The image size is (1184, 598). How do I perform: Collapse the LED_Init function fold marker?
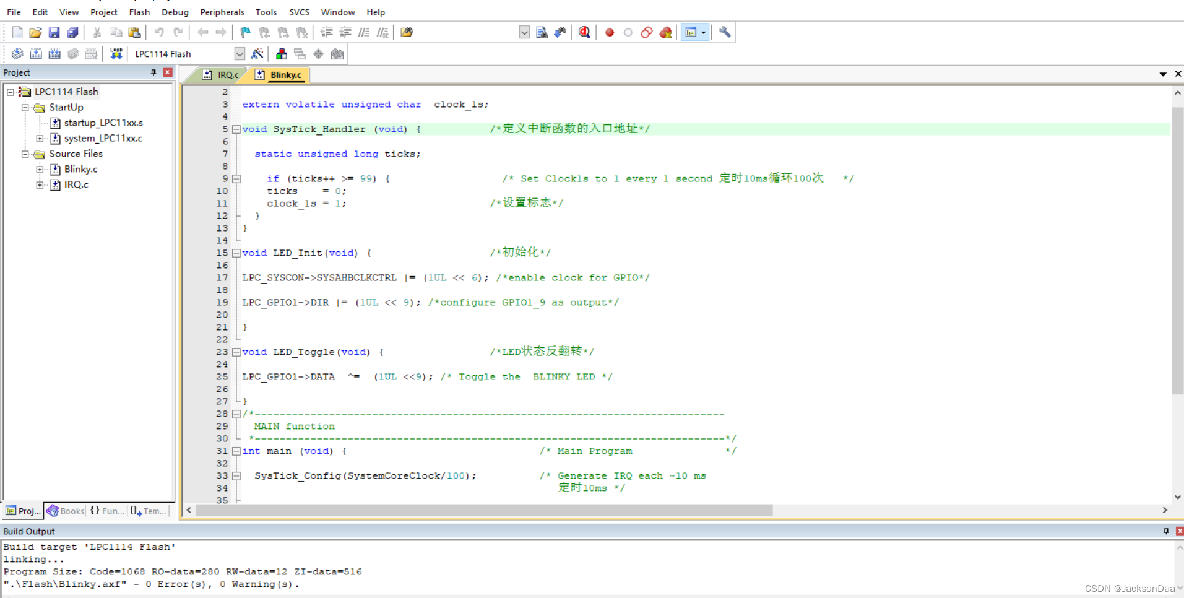(x=236, y=253)
